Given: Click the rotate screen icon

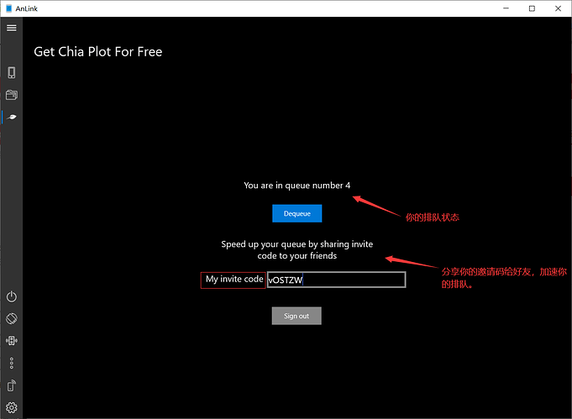Looking at the screenshot, I should (x=11, y=318).
